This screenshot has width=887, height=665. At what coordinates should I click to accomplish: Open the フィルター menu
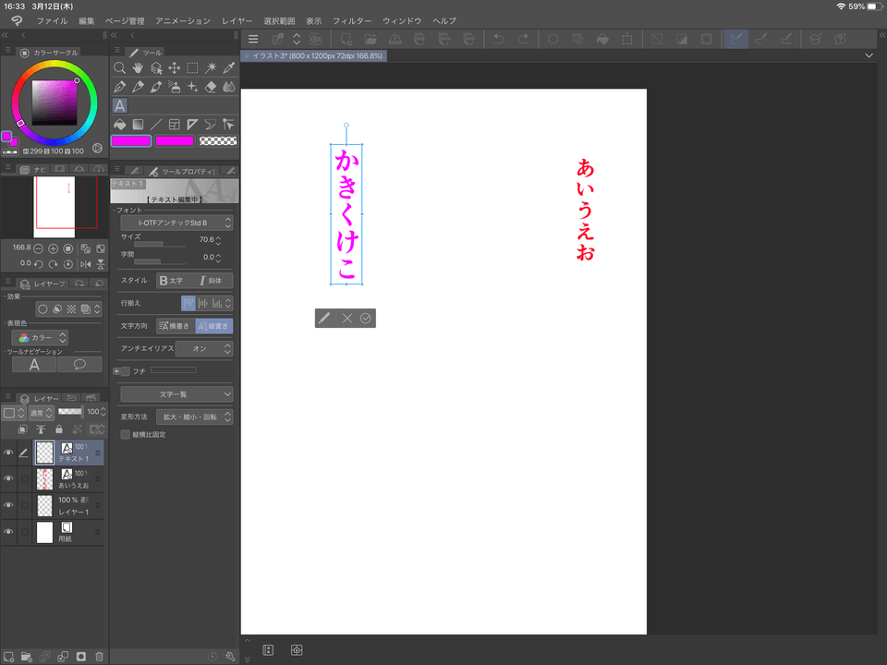tap(351, 20)
